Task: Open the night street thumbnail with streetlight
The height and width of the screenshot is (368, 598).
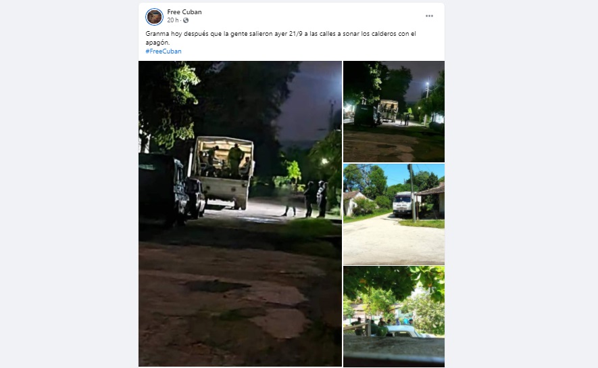Action: 393,112
